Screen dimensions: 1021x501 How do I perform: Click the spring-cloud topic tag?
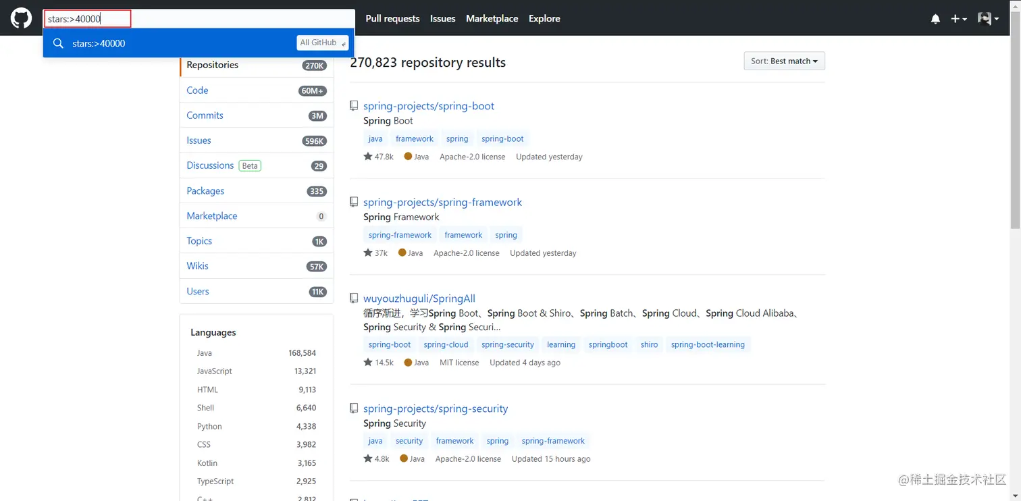coord(446,344)
